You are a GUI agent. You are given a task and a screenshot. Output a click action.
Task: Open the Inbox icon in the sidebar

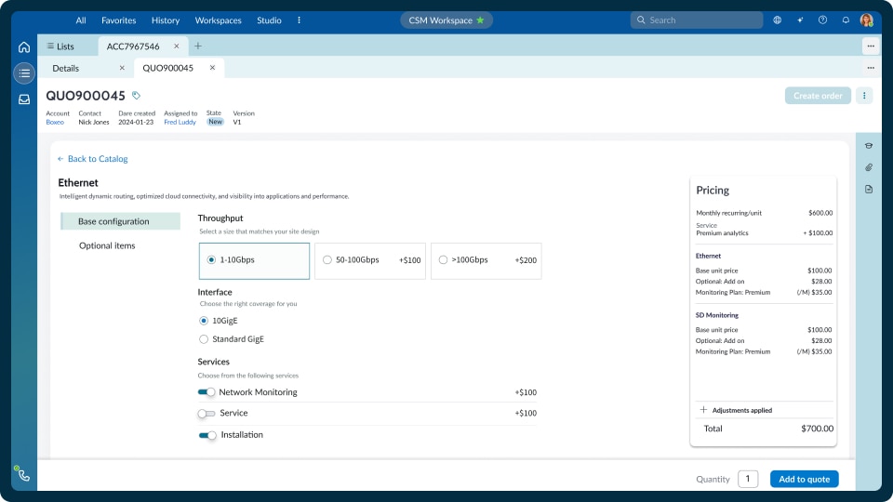[x=24, y=99]
